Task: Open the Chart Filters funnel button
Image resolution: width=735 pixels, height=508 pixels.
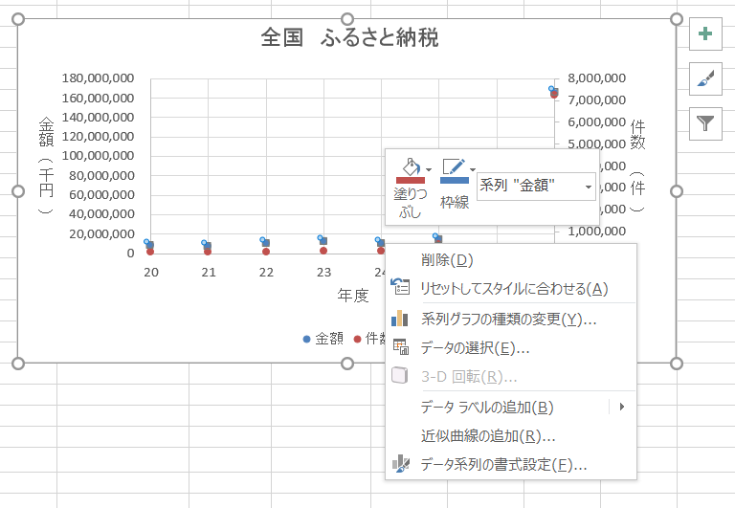Action: pyautogui.click(x=705, y=123)
